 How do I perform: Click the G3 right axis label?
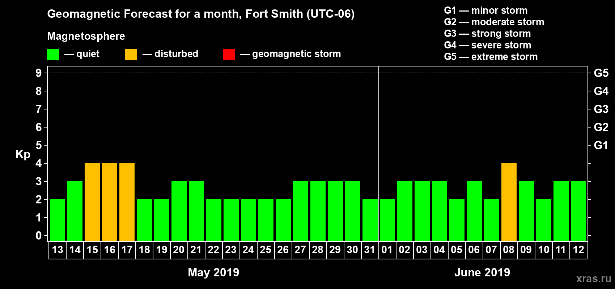601,109
